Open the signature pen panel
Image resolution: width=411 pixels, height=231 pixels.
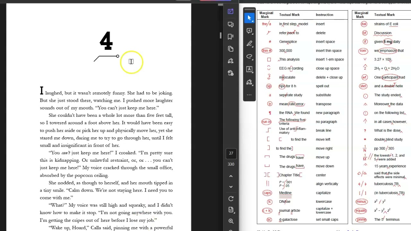(x=231, y=61)
